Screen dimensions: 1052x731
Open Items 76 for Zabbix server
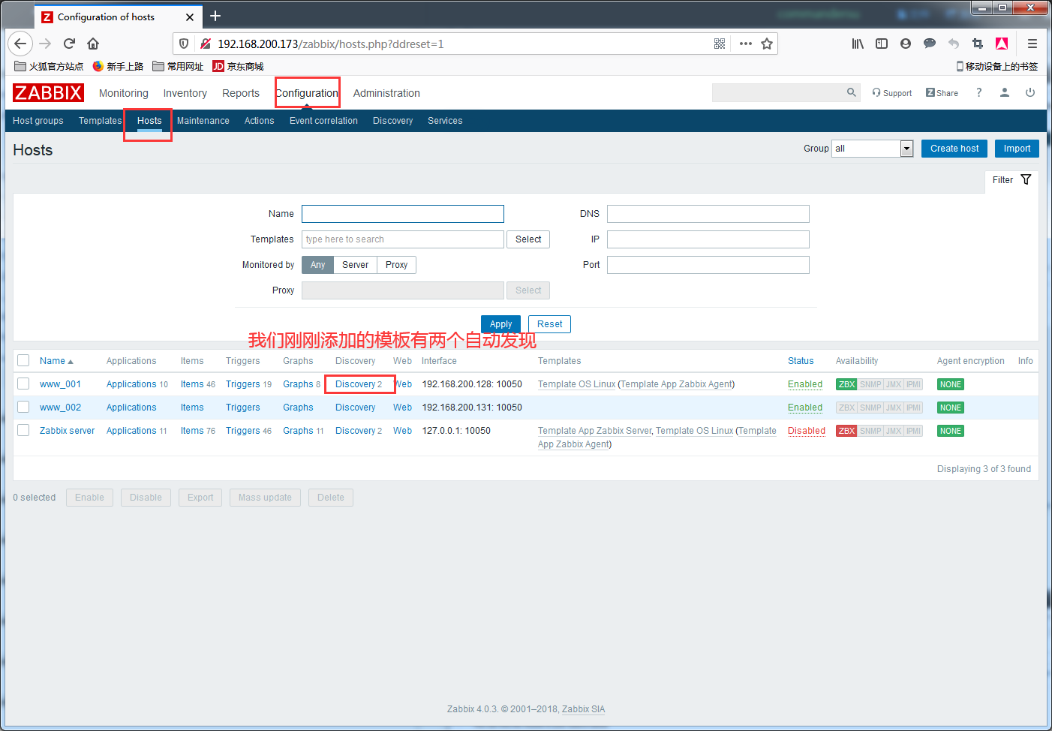(x=198, y=431)
